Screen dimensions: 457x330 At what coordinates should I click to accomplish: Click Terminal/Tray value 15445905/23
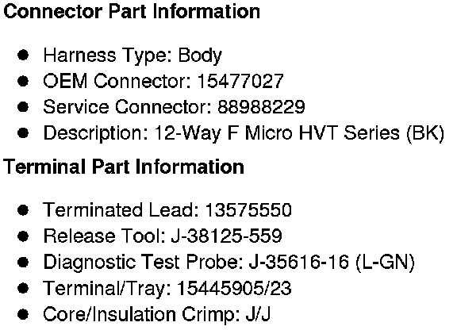tap(234, 288)
